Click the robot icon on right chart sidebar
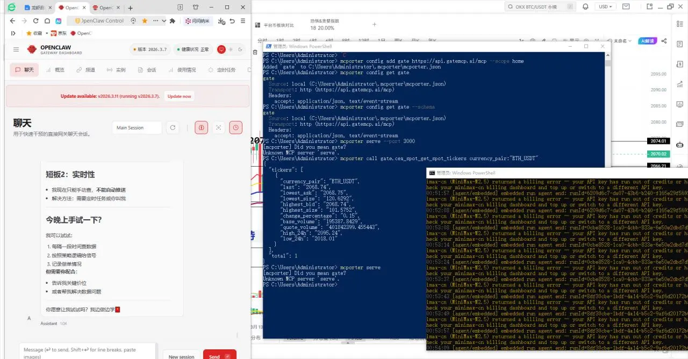The width and height of the screenshot is (688, 359). (x=679, y=145)
